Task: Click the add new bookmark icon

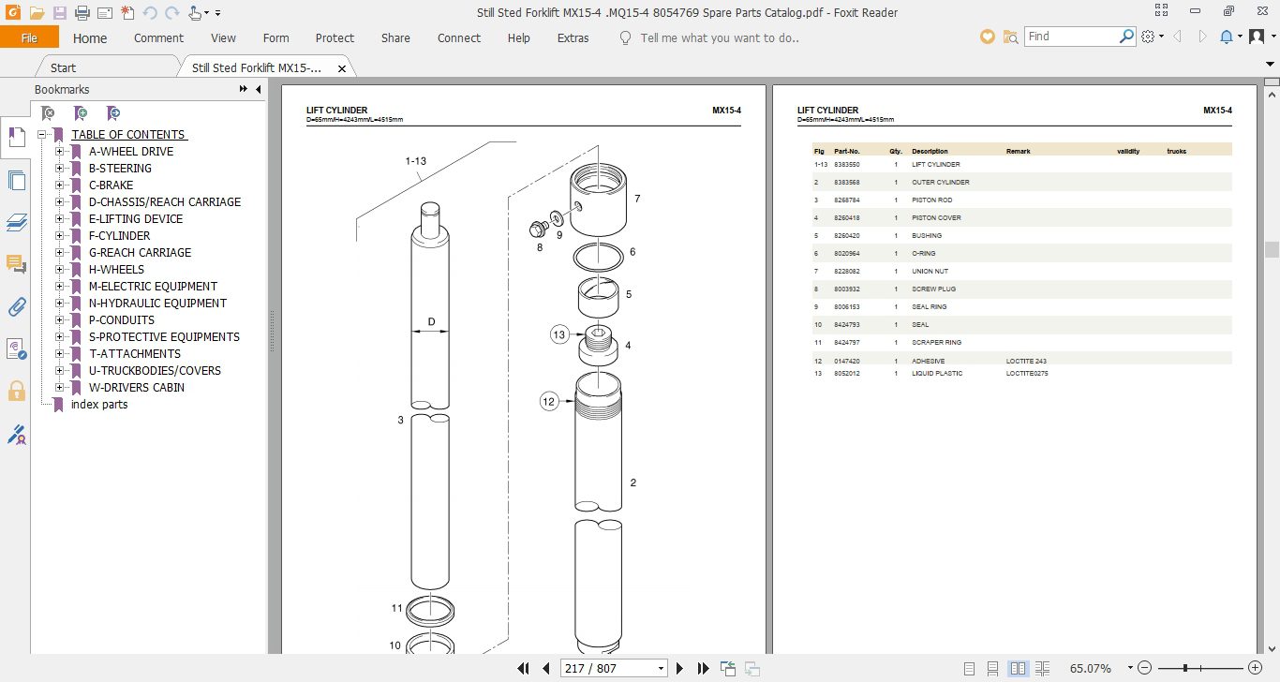Action: tap(81, 113)
